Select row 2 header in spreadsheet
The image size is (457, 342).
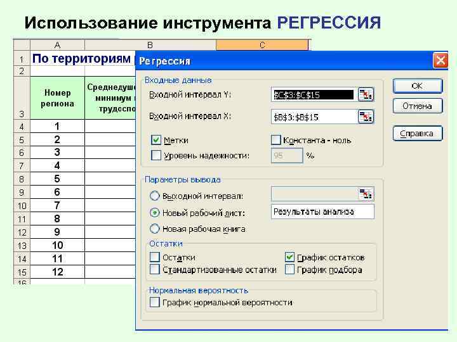[22, 71]
